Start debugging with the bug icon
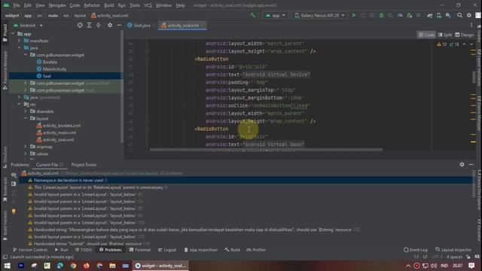482x271 pixels. click(381, 15)
